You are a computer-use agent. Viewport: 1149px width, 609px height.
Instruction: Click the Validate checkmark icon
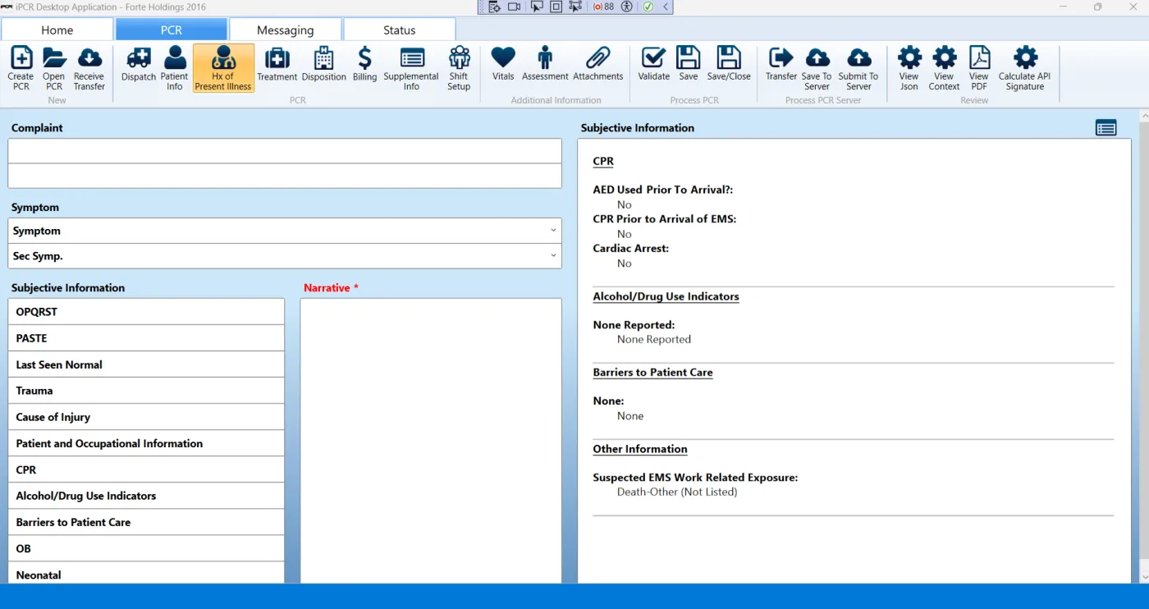pos(654,64)
